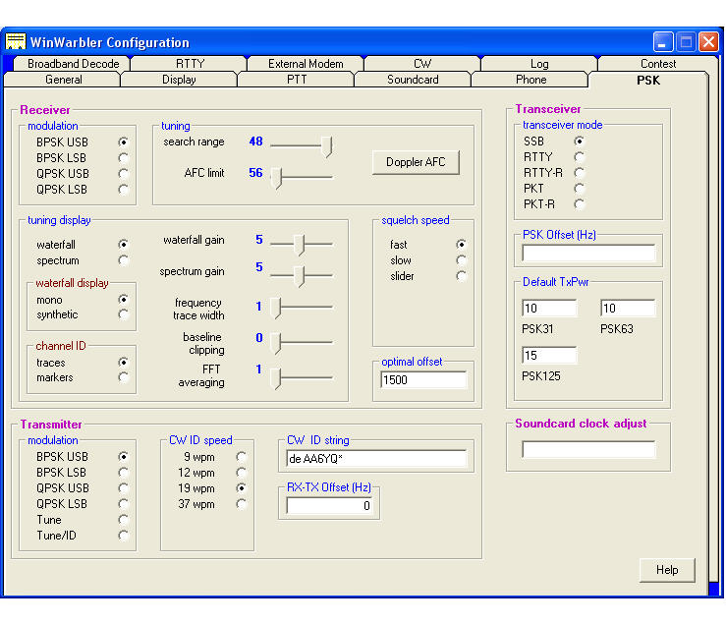Viewport: 726px width, 625px height.
Task: Click the RX-TX Offset (Hz) field
Action: 329,505
